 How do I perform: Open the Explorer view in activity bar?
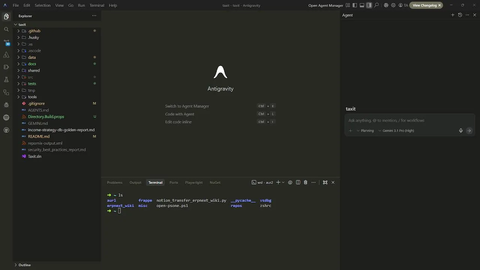tap(6, 16)
